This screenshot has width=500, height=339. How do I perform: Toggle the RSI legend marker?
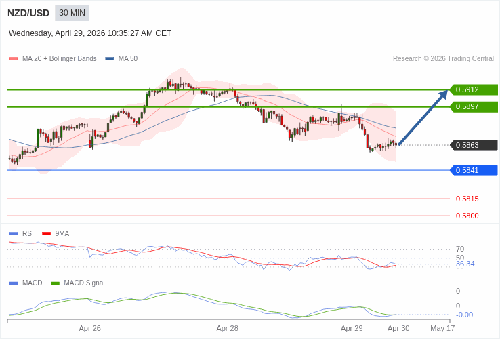pos(13,234)
